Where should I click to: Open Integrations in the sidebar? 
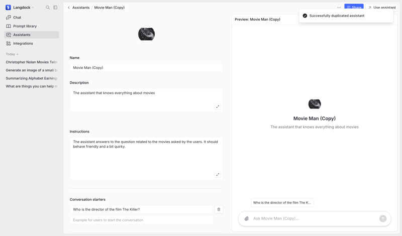[32, 44]
